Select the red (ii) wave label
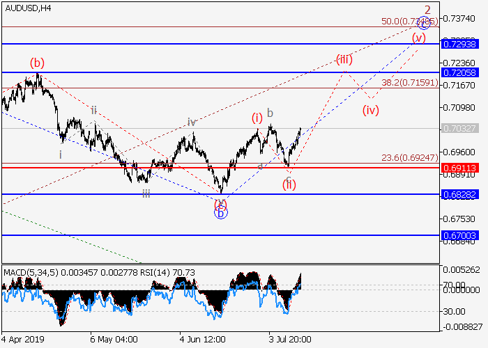 tap(289, 184)
